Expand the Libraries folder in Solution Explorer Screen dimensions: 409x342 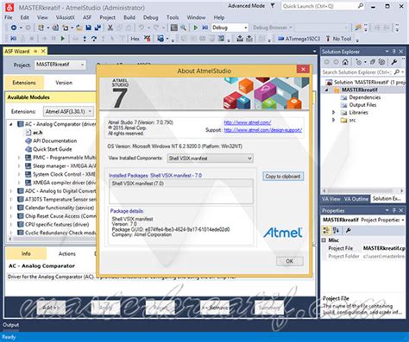334,112
